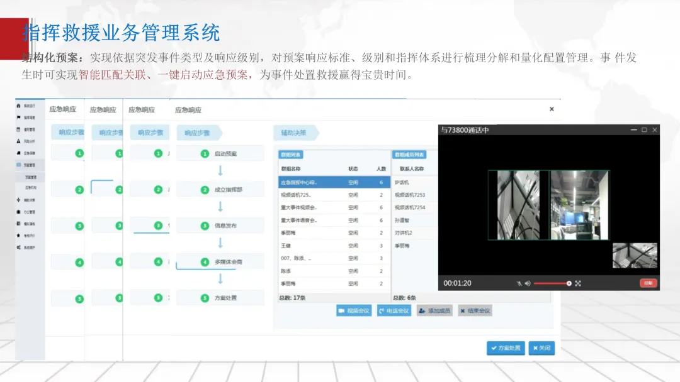Select step 5 方案处置 in the flow
The width and height of the screenshot is (680, 382).
pyautogui.click(x=220, y=298)
